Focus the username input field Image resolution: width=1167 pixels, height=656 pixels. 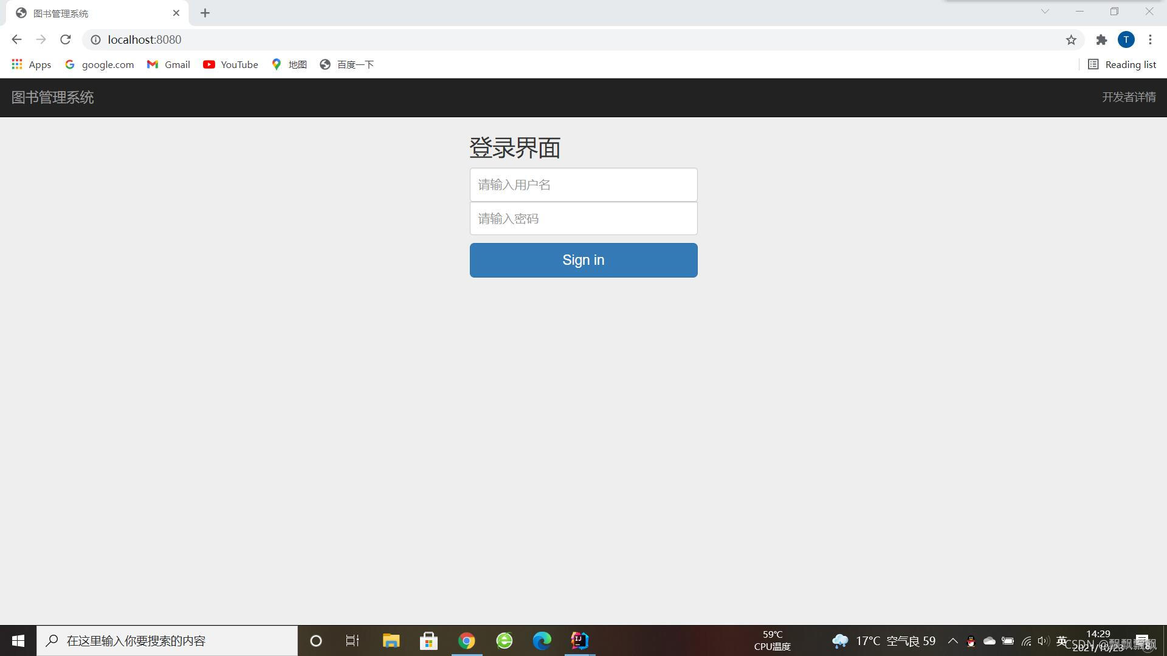(583, 185)
